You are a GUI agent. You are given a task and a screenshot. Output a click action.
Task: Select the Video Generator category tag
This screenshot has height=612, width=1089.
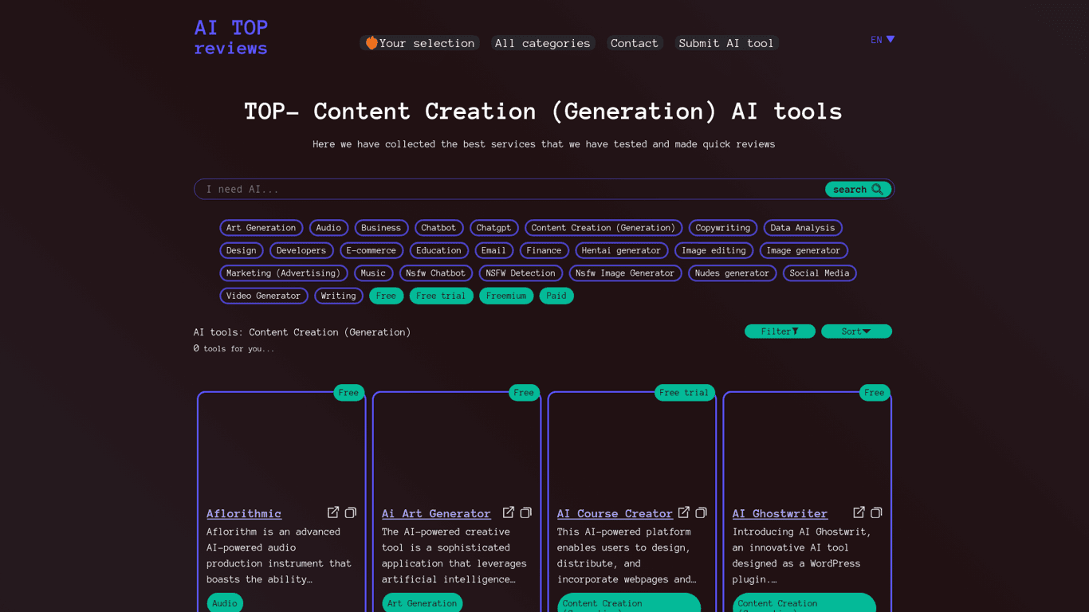[x=263, y=296]
